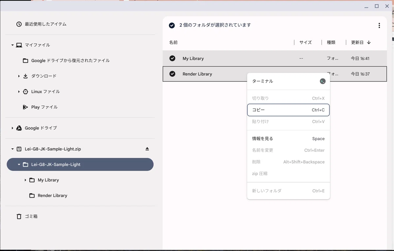Image resolution: width=394 pixels, height=251 pixels.
Task: Collapse the Lei-G8-JK-Sample-Light folder node
Action: (19, 165)
